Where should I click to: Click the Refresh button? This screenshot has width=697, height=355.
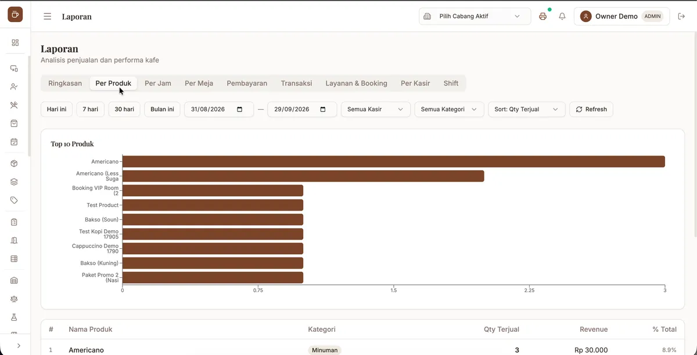click(x=591, y=109)
